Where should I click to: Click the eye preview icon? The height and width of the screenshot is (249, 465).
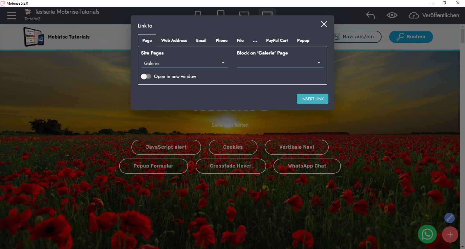click(392, 15)
